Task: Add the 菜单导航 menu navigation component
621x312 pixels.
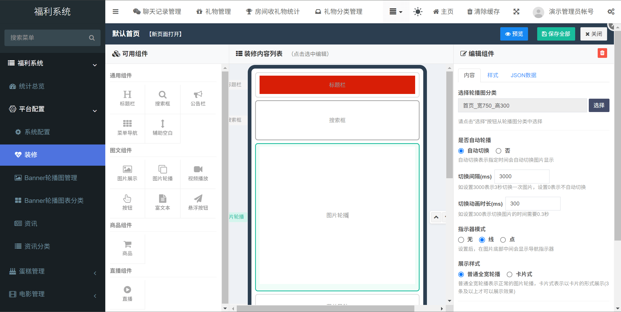Action: tap(127, 128)
